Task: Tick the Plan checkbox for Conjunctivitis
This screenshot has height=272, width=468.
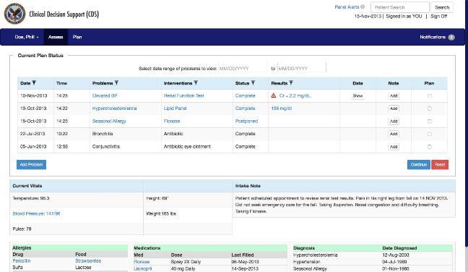Action: pos(430,147)
